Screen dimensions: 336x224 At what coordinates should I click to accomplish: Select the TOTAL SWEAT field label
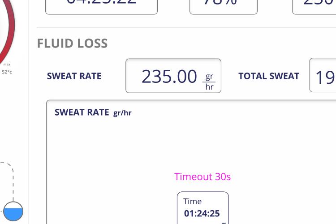[269, 76]
